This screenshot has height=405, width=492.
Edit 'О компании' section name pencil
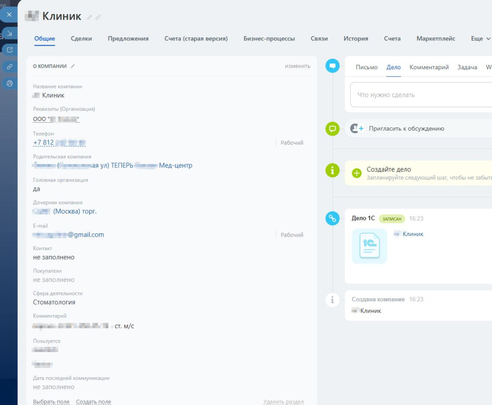click(73, 66)
